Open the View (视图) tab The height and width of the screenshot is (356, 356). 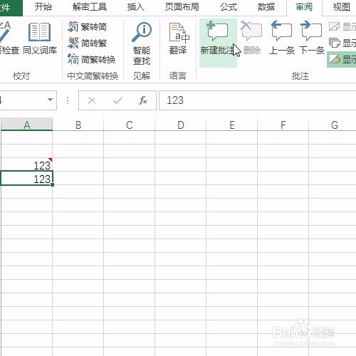(x=341, y=7)
